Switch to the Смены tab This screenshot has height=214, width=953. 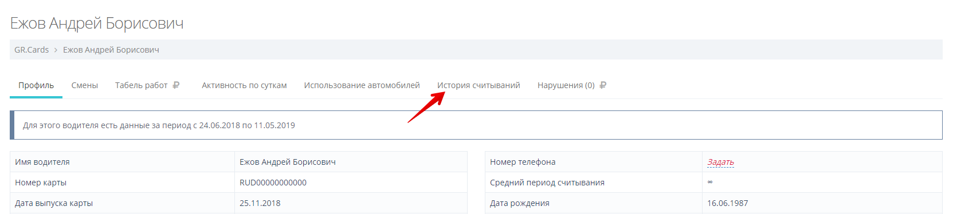coord(85,85)
